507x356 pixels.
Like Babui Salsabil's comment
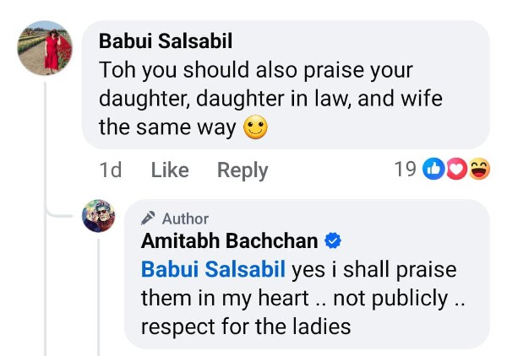point(169,170)
